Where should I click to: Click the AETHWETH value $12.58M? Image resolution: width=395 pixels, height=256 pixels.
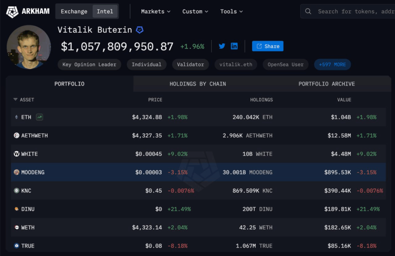tap(339, 136)
